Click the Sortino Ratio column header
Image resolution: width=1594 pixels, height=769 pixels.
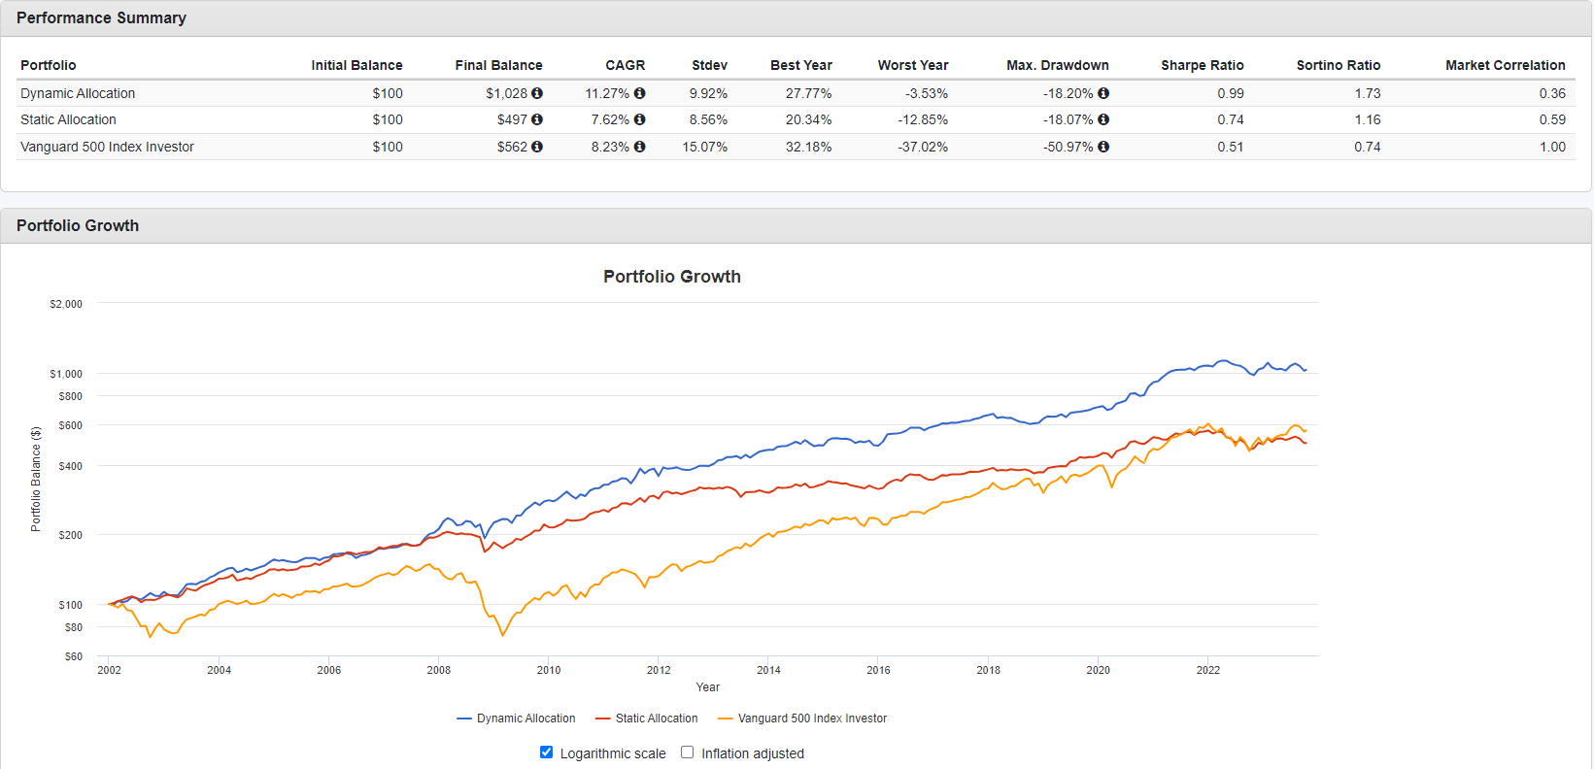pyautogui.click(x=1338, y=65)
